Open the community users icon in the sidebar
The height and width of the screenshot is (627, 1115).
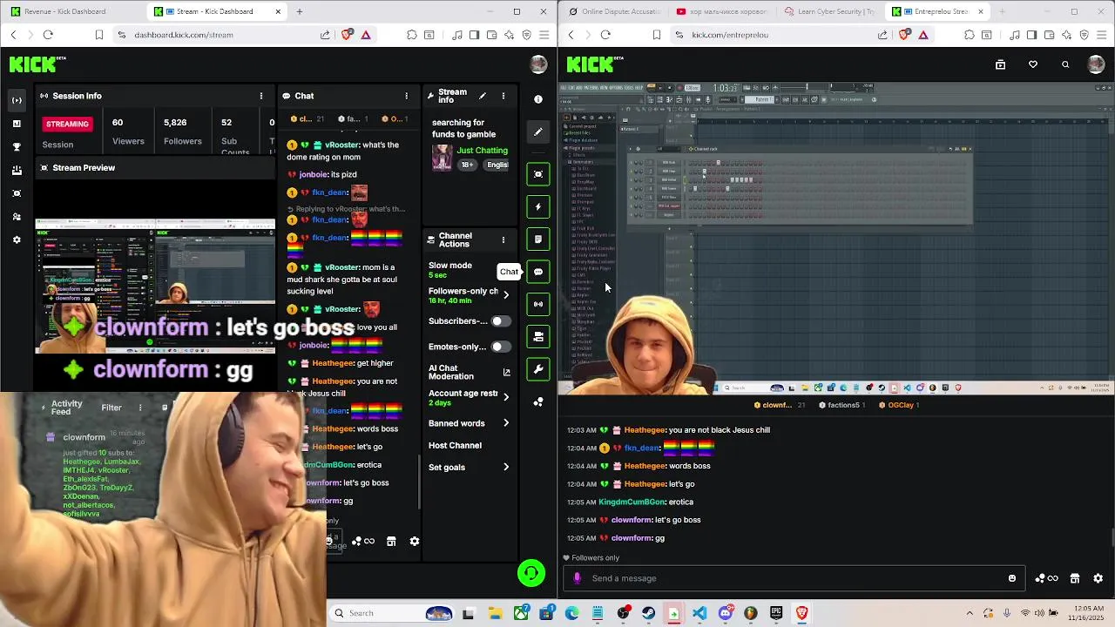click(x=17, y=216)
